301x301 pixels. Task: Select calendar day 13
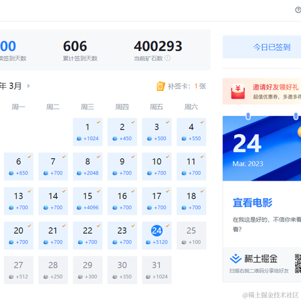(18, 201)
